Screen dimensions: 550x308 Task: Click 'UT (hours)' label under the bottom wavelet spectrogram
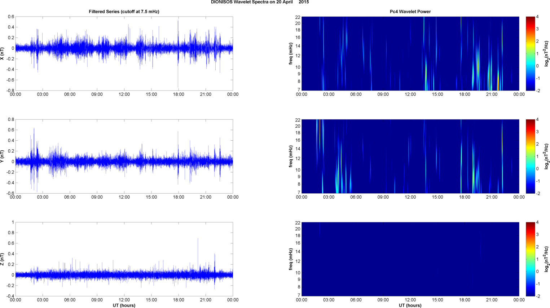(410, 305)
